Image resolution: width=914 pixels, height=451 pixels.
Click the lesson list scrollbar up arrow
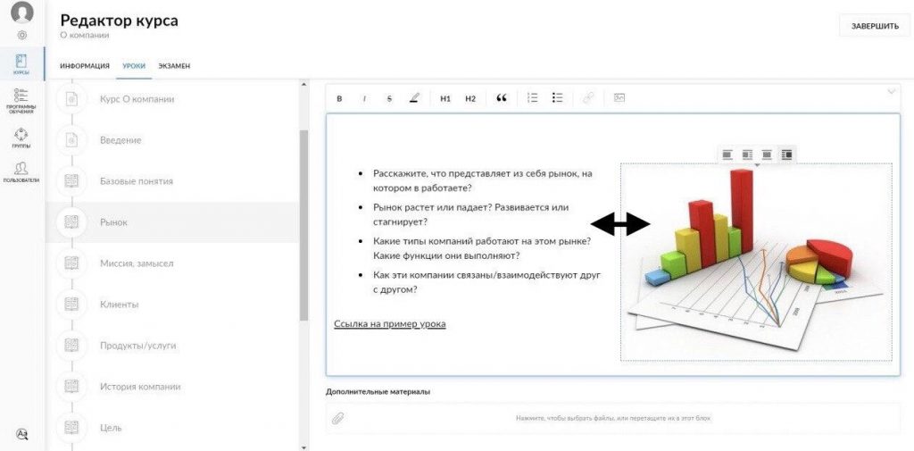pos(303,85)
